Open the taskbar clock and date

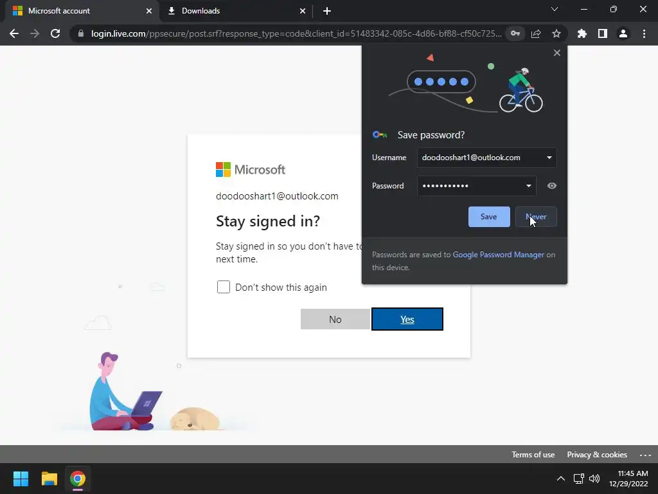[628, 479]
